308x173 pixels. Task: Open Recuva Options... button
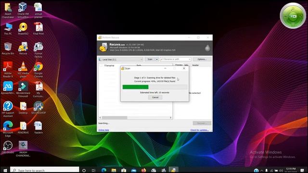pyautogui.click(x=202, y=59)
